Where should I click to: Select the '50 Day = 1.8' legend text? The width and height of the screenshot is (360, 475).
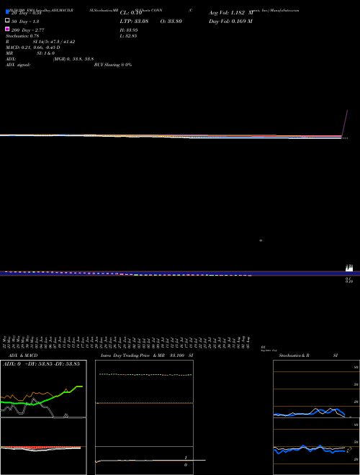click(x=25, y=22)
